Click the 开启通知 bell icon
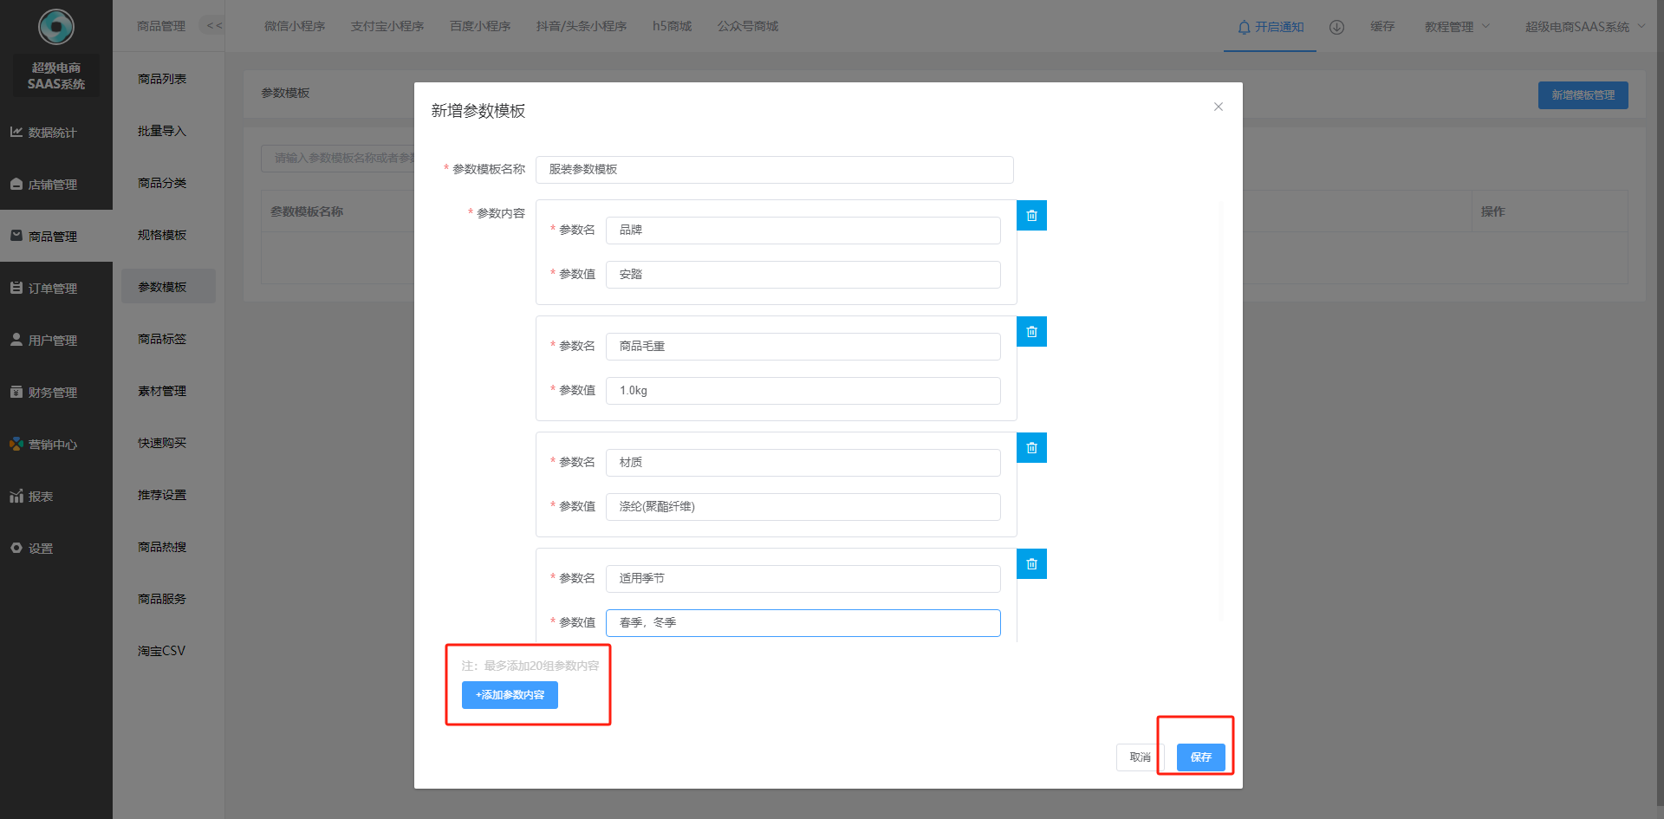Viewport: 1664px width, 819px height. (1245, 27)
